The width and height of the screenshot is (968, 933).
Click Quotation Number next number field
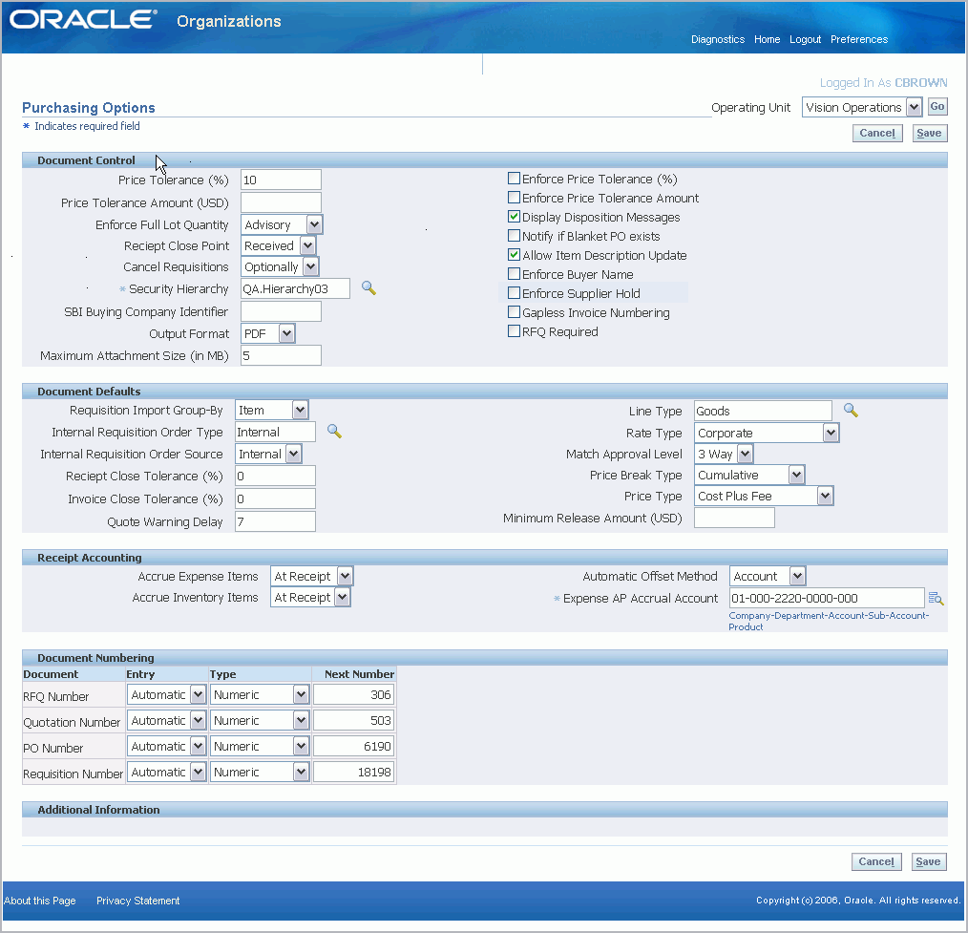(354, 721)
